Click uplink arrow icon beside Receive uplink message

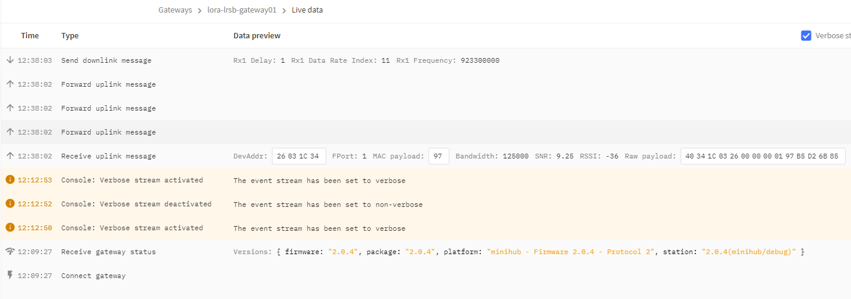(x=10, y=156)
